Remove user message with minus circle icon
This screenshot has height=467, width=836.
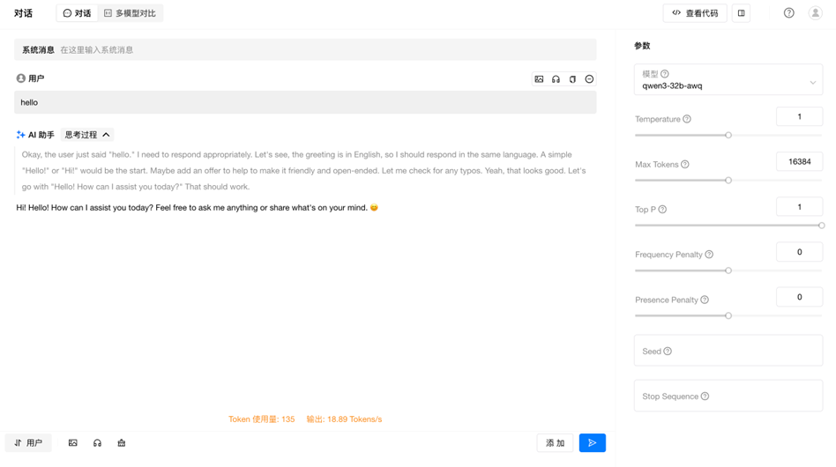click(589, 79)
